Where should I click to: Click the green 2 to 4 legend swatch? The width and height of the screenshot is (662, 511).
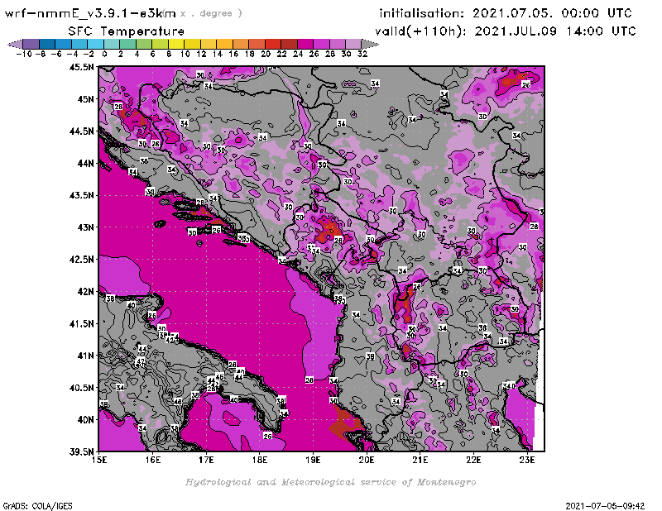point(127,44)
